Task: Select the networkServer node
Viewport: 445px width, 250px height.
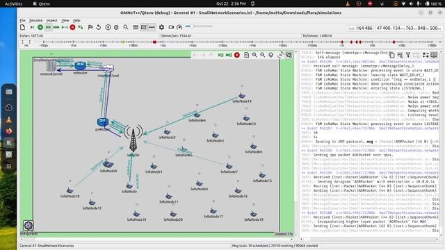Action: (x=51, y=66)
